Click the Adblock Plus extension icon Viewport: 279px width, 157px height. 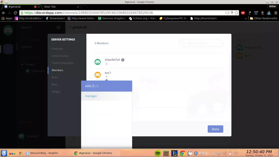pyautogui.click(x=243, y=13)
